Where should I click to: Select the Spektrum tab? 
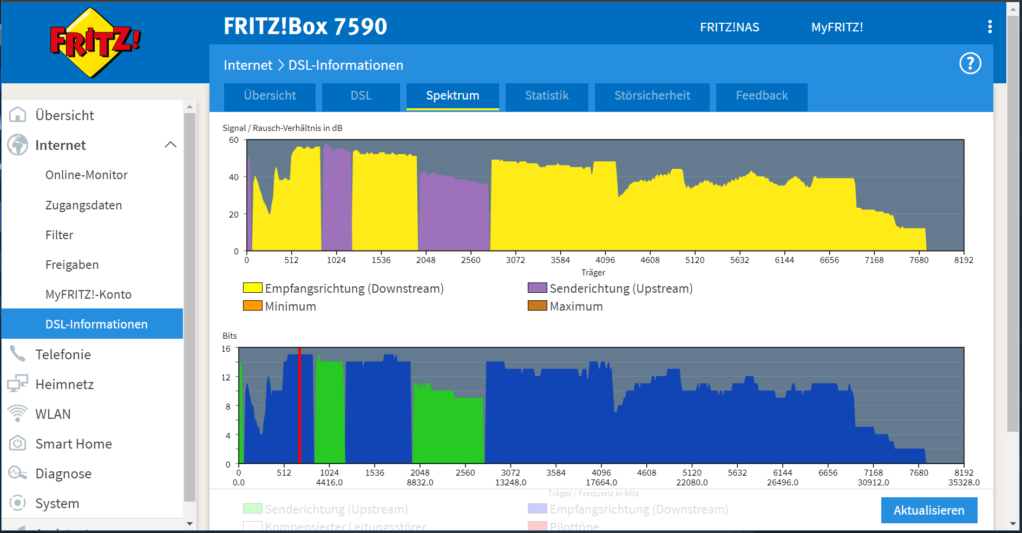453,96
